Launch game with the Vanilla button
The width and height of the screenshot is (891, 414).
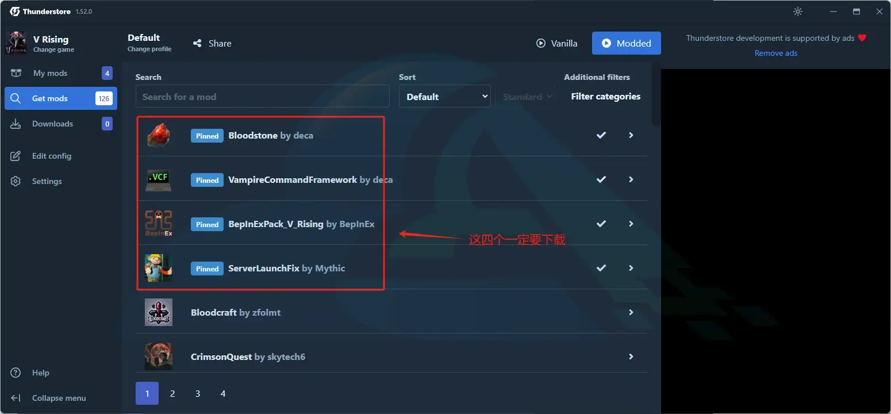pos(556,43)
